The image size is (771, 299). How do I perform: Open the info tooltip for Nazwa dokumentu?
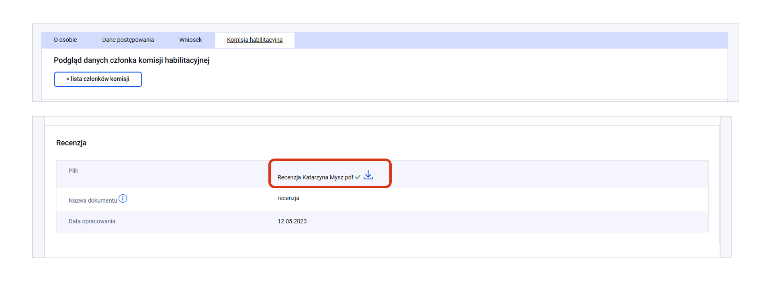123,199
